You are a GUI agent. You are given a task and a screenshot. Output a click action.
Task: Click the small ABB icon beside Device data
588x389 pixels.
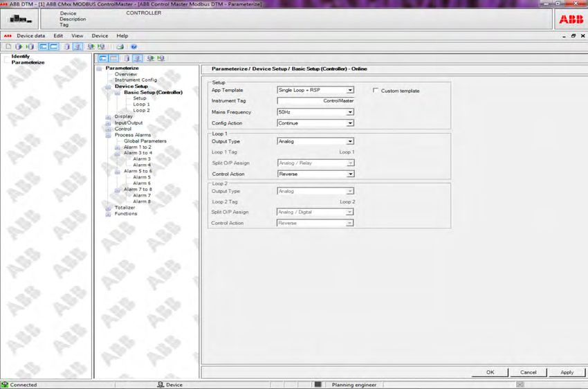point(8,35)
